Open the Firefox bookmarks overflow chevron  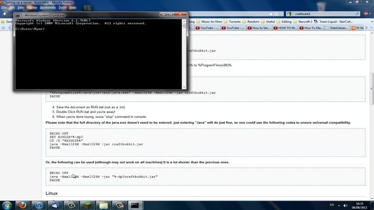[x=372, y=22]
